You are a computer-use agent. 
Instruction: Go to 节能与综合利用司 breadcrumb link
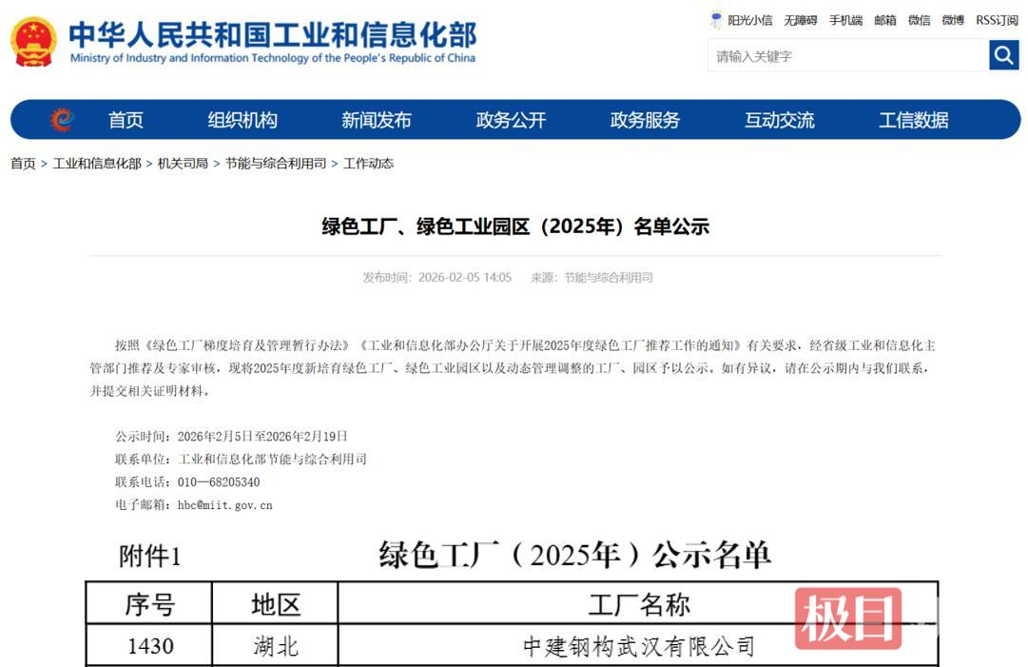point(276,164)
